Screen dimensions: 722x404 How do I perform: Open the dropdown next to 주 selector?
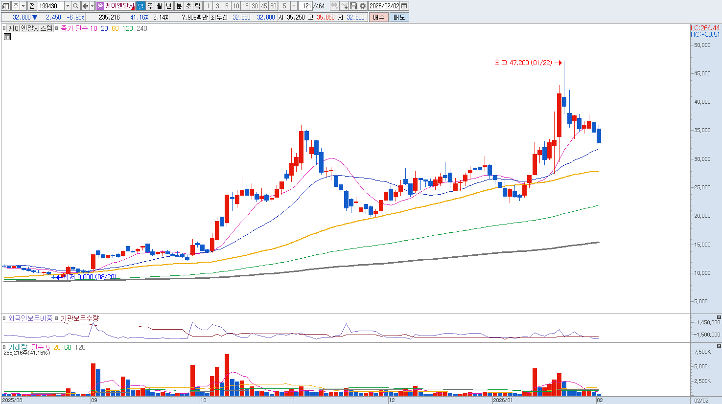[x=23, y=6]
